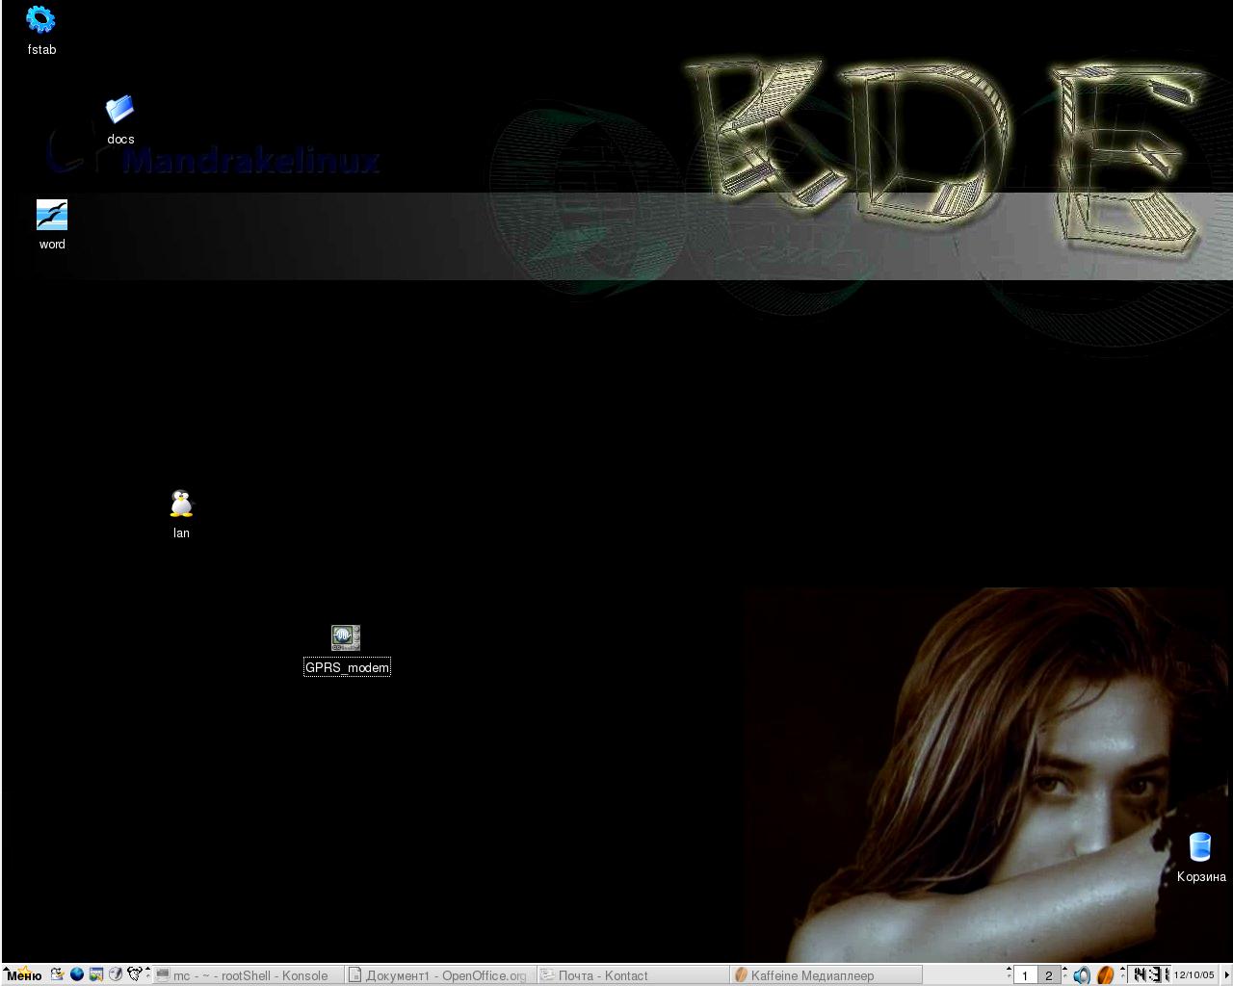Click the volume speaker tray icon
Screen dimensions: 1233x986
pos(1082,975)
